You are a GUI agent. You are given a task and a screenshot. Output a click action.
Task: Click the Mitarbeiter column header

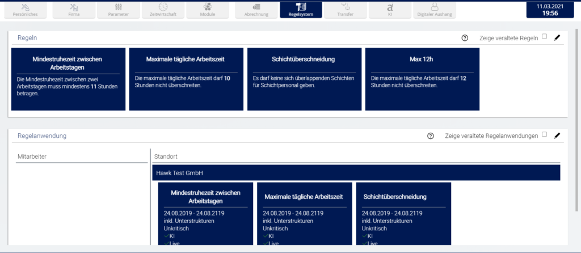pyautogui.click(x=32, y=155)
